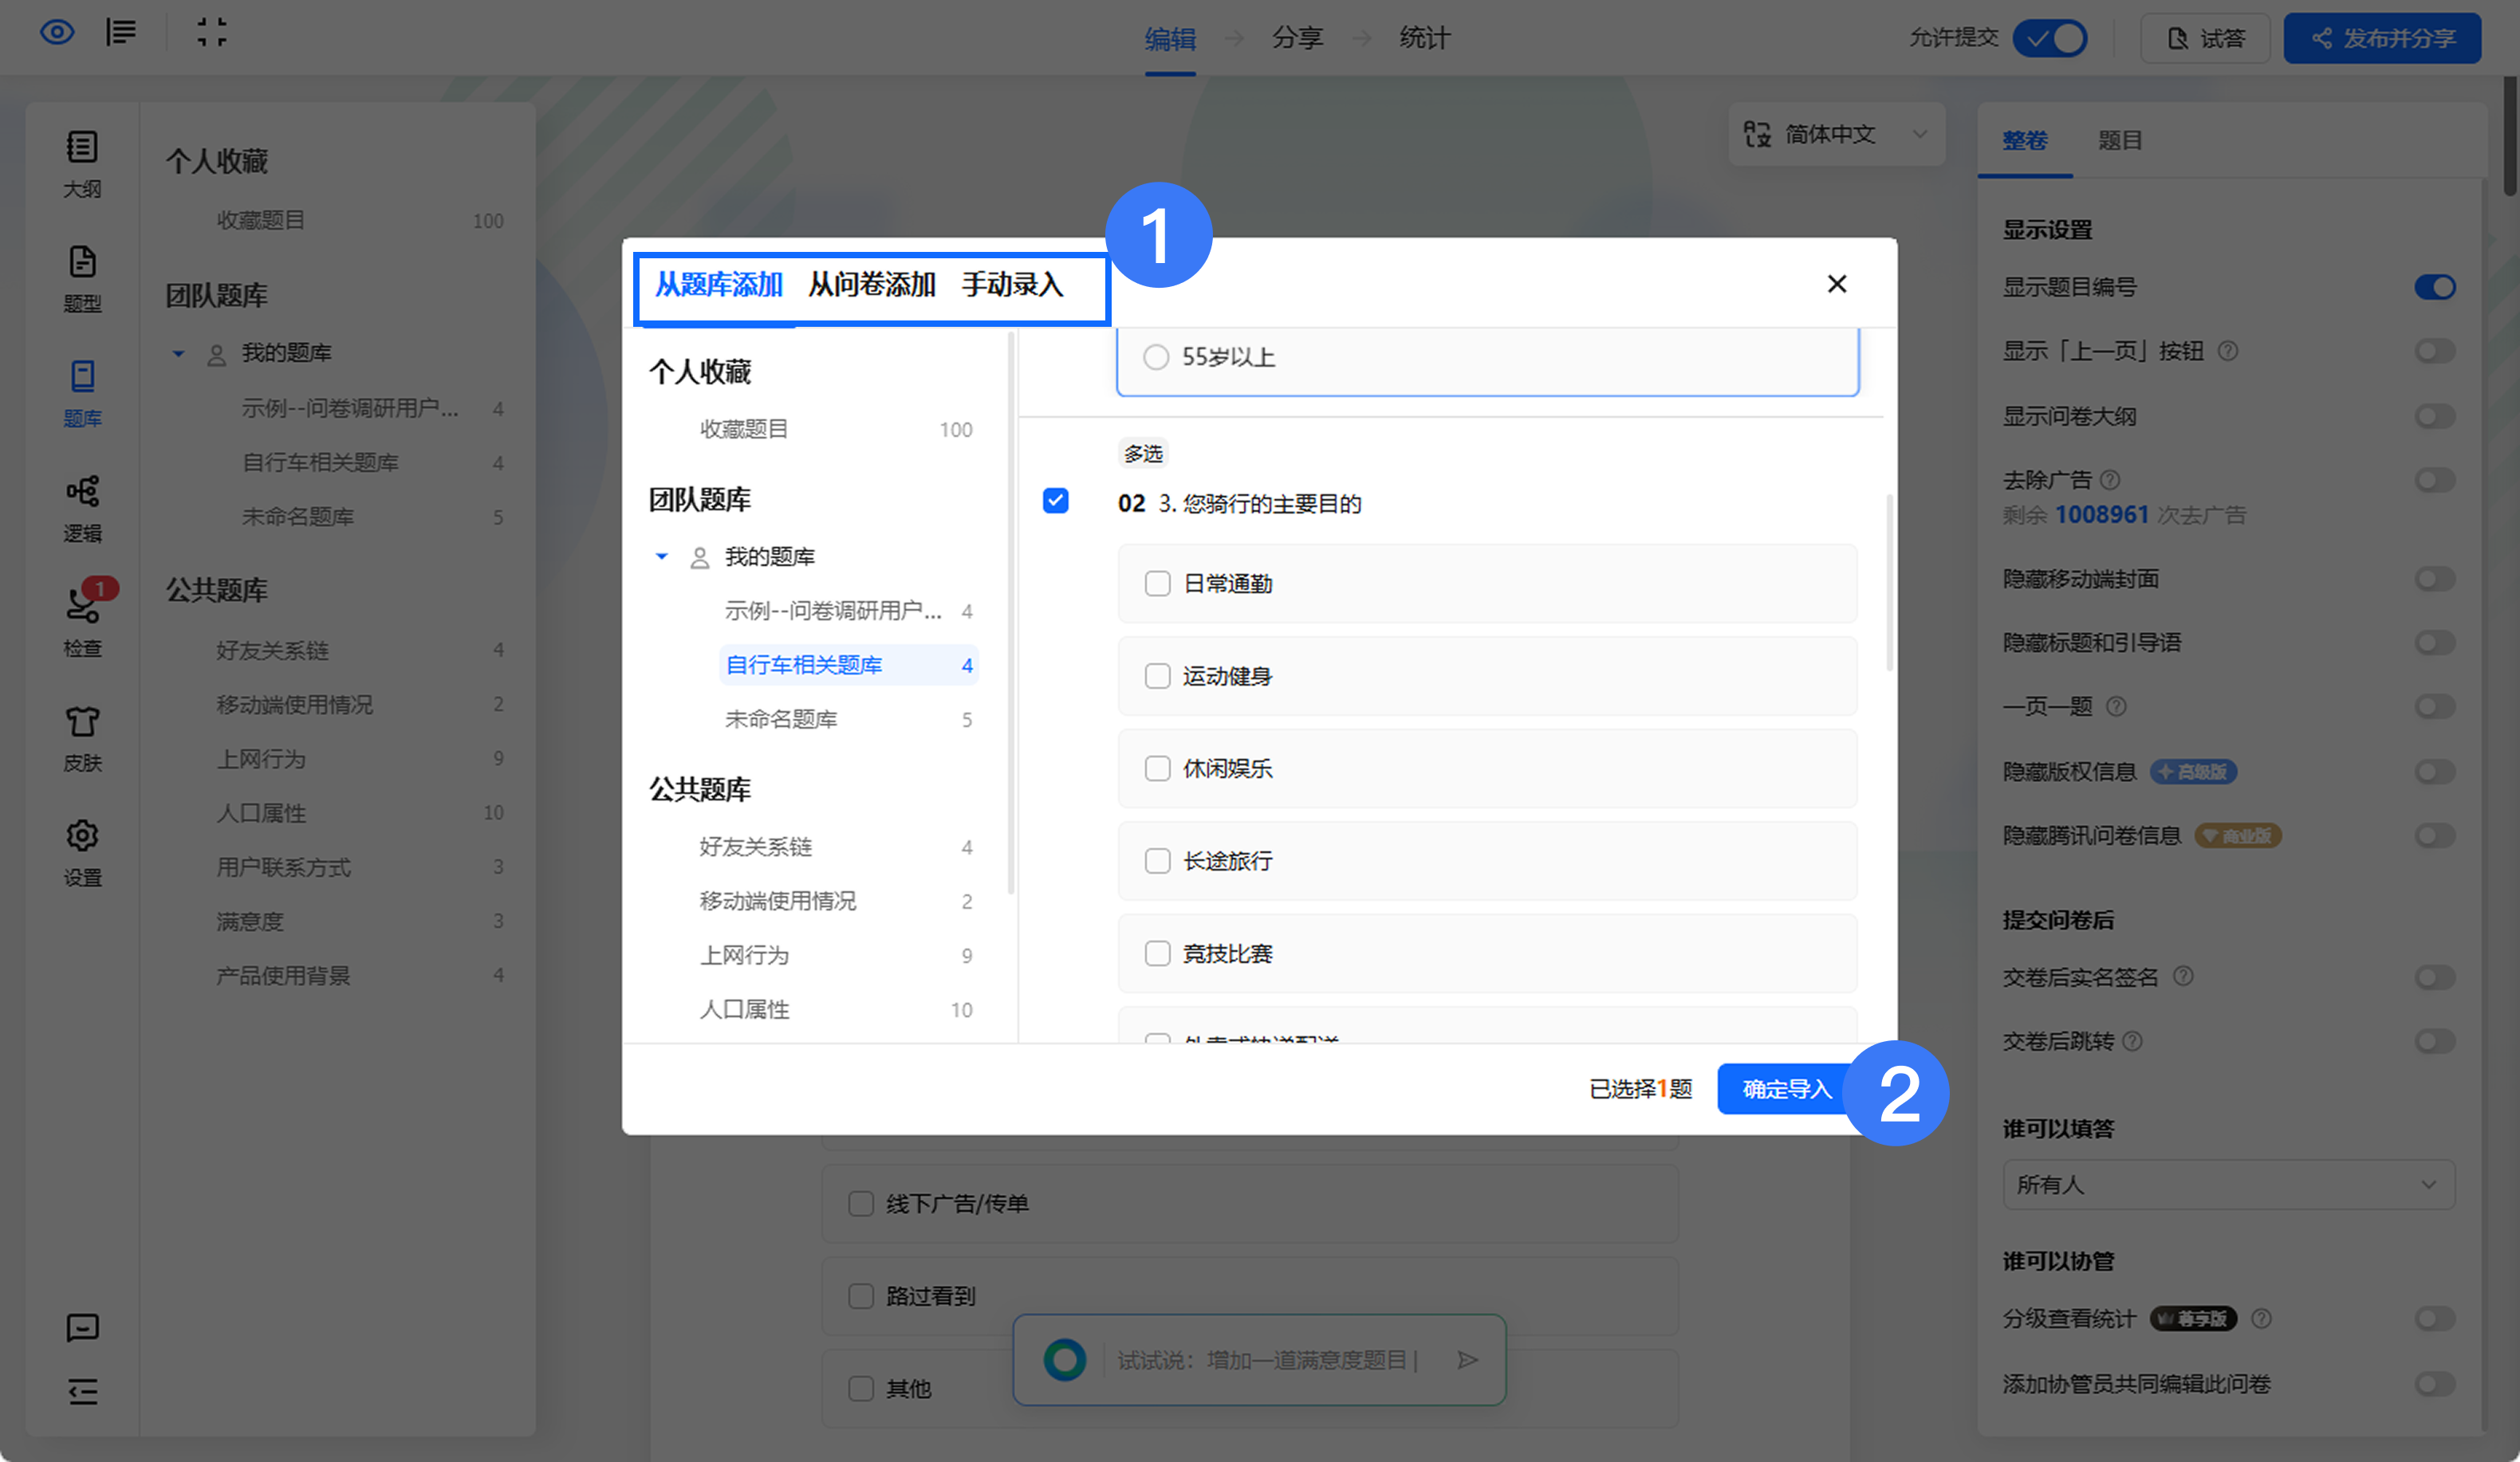This screenshot has height=1462, width=2520.
Task: Switch to 手动录入 tab
Action: point(1012,285)
